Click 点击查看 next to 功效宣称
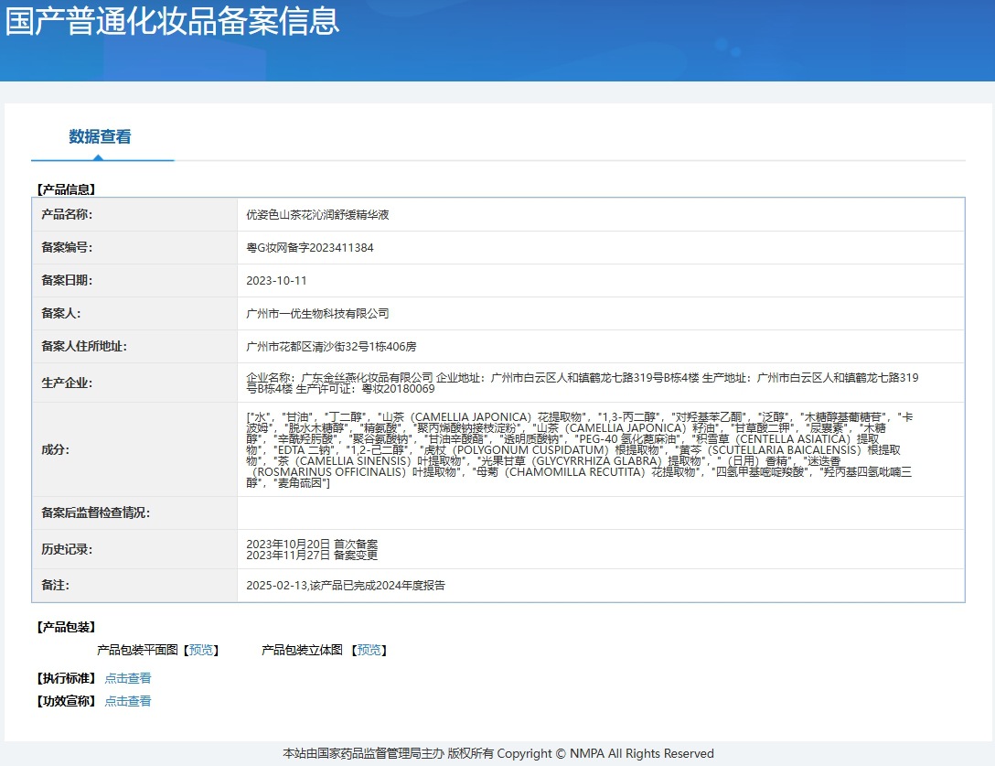The image size is (995, 766). pyautogui.click(x=128, y=701)
